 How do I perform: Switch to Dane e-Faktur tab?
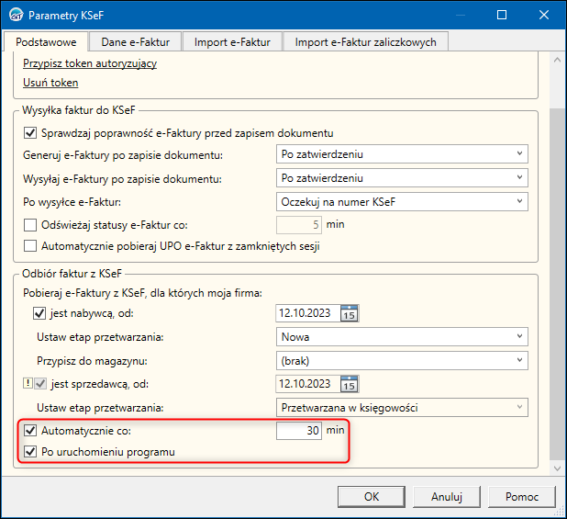135,41
